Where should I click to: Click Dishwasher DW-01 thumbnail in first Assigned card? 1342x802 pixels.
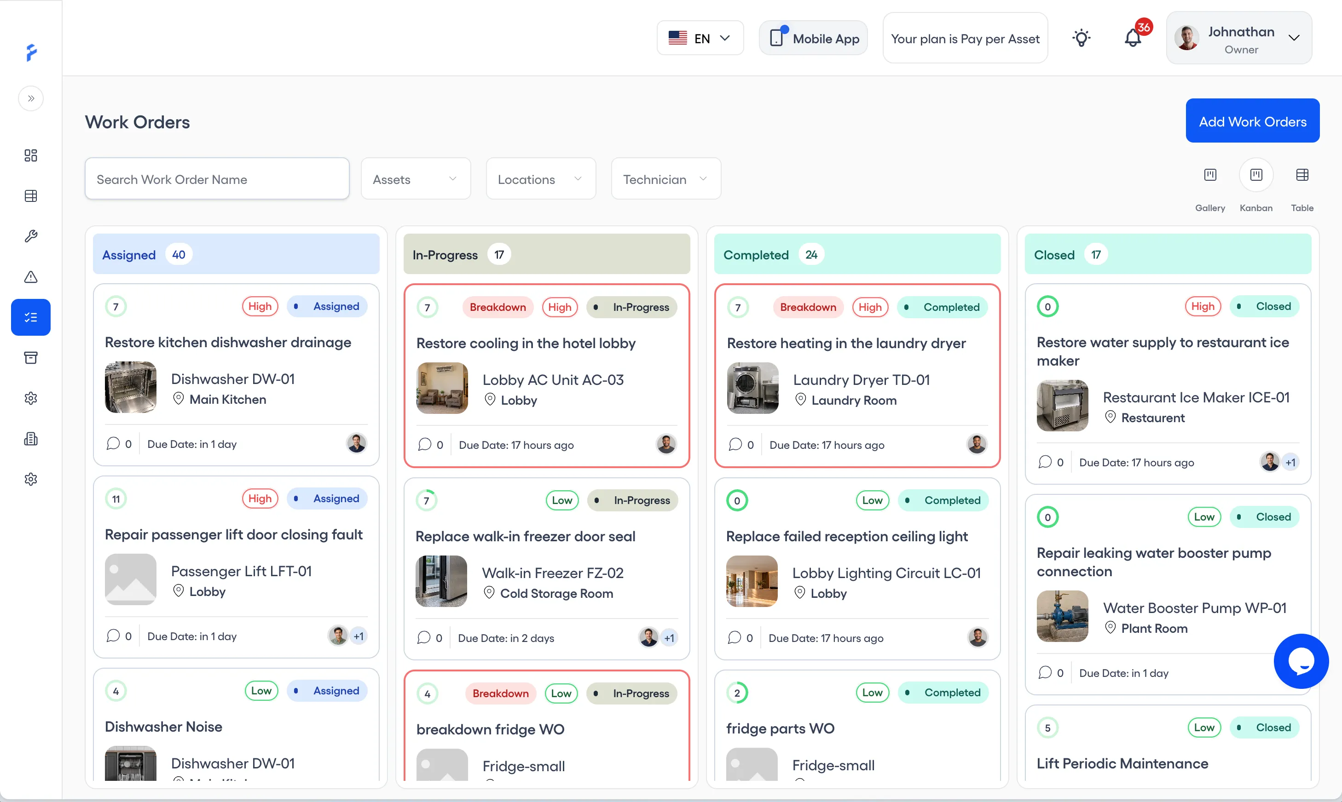[131, 388]
